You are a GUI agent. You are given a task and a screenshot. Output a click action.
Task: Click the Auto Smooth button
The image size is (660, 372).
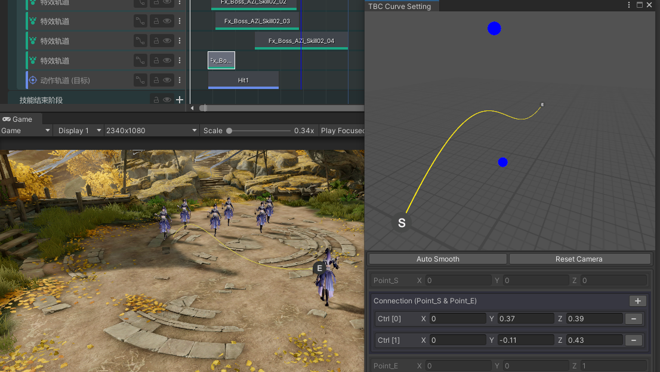pyautogui.click(x=438, y=259)
